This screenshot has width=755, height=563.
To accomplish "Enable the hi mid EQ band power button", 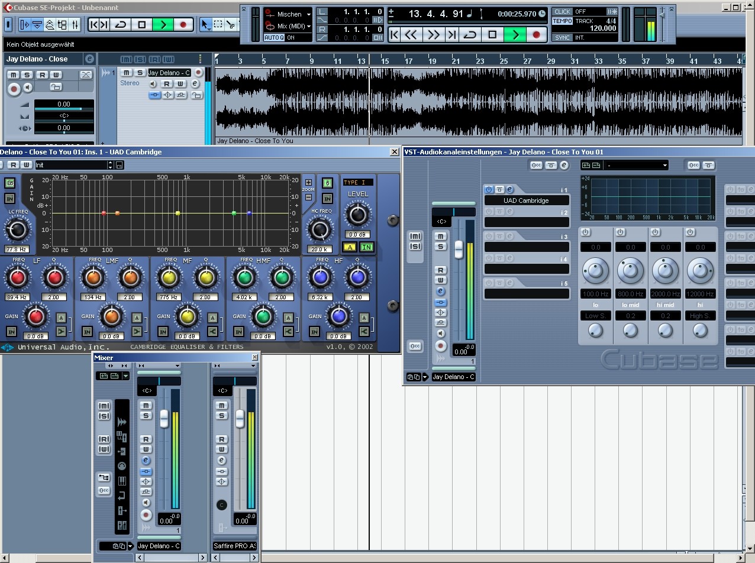I will coord(655,232).
